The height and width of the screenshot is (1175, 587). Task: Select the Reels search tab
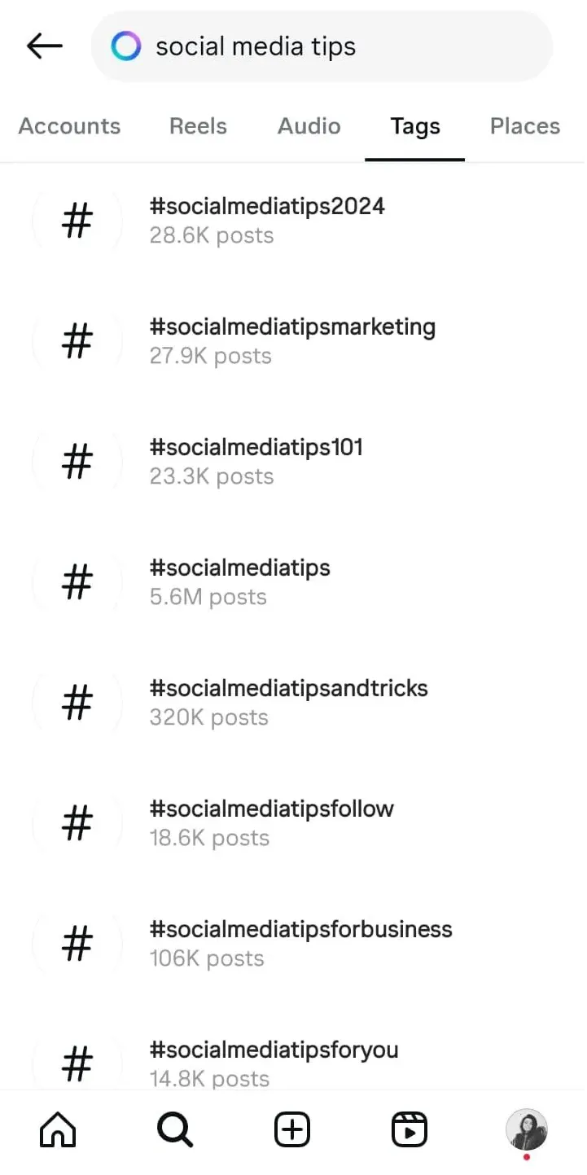click(198, 126)
